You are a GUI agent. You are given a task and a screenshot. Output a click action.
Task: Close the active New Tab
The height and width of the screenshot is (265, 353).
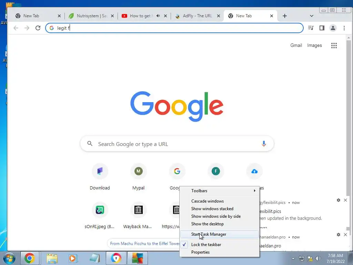click(x=272, y=16)
